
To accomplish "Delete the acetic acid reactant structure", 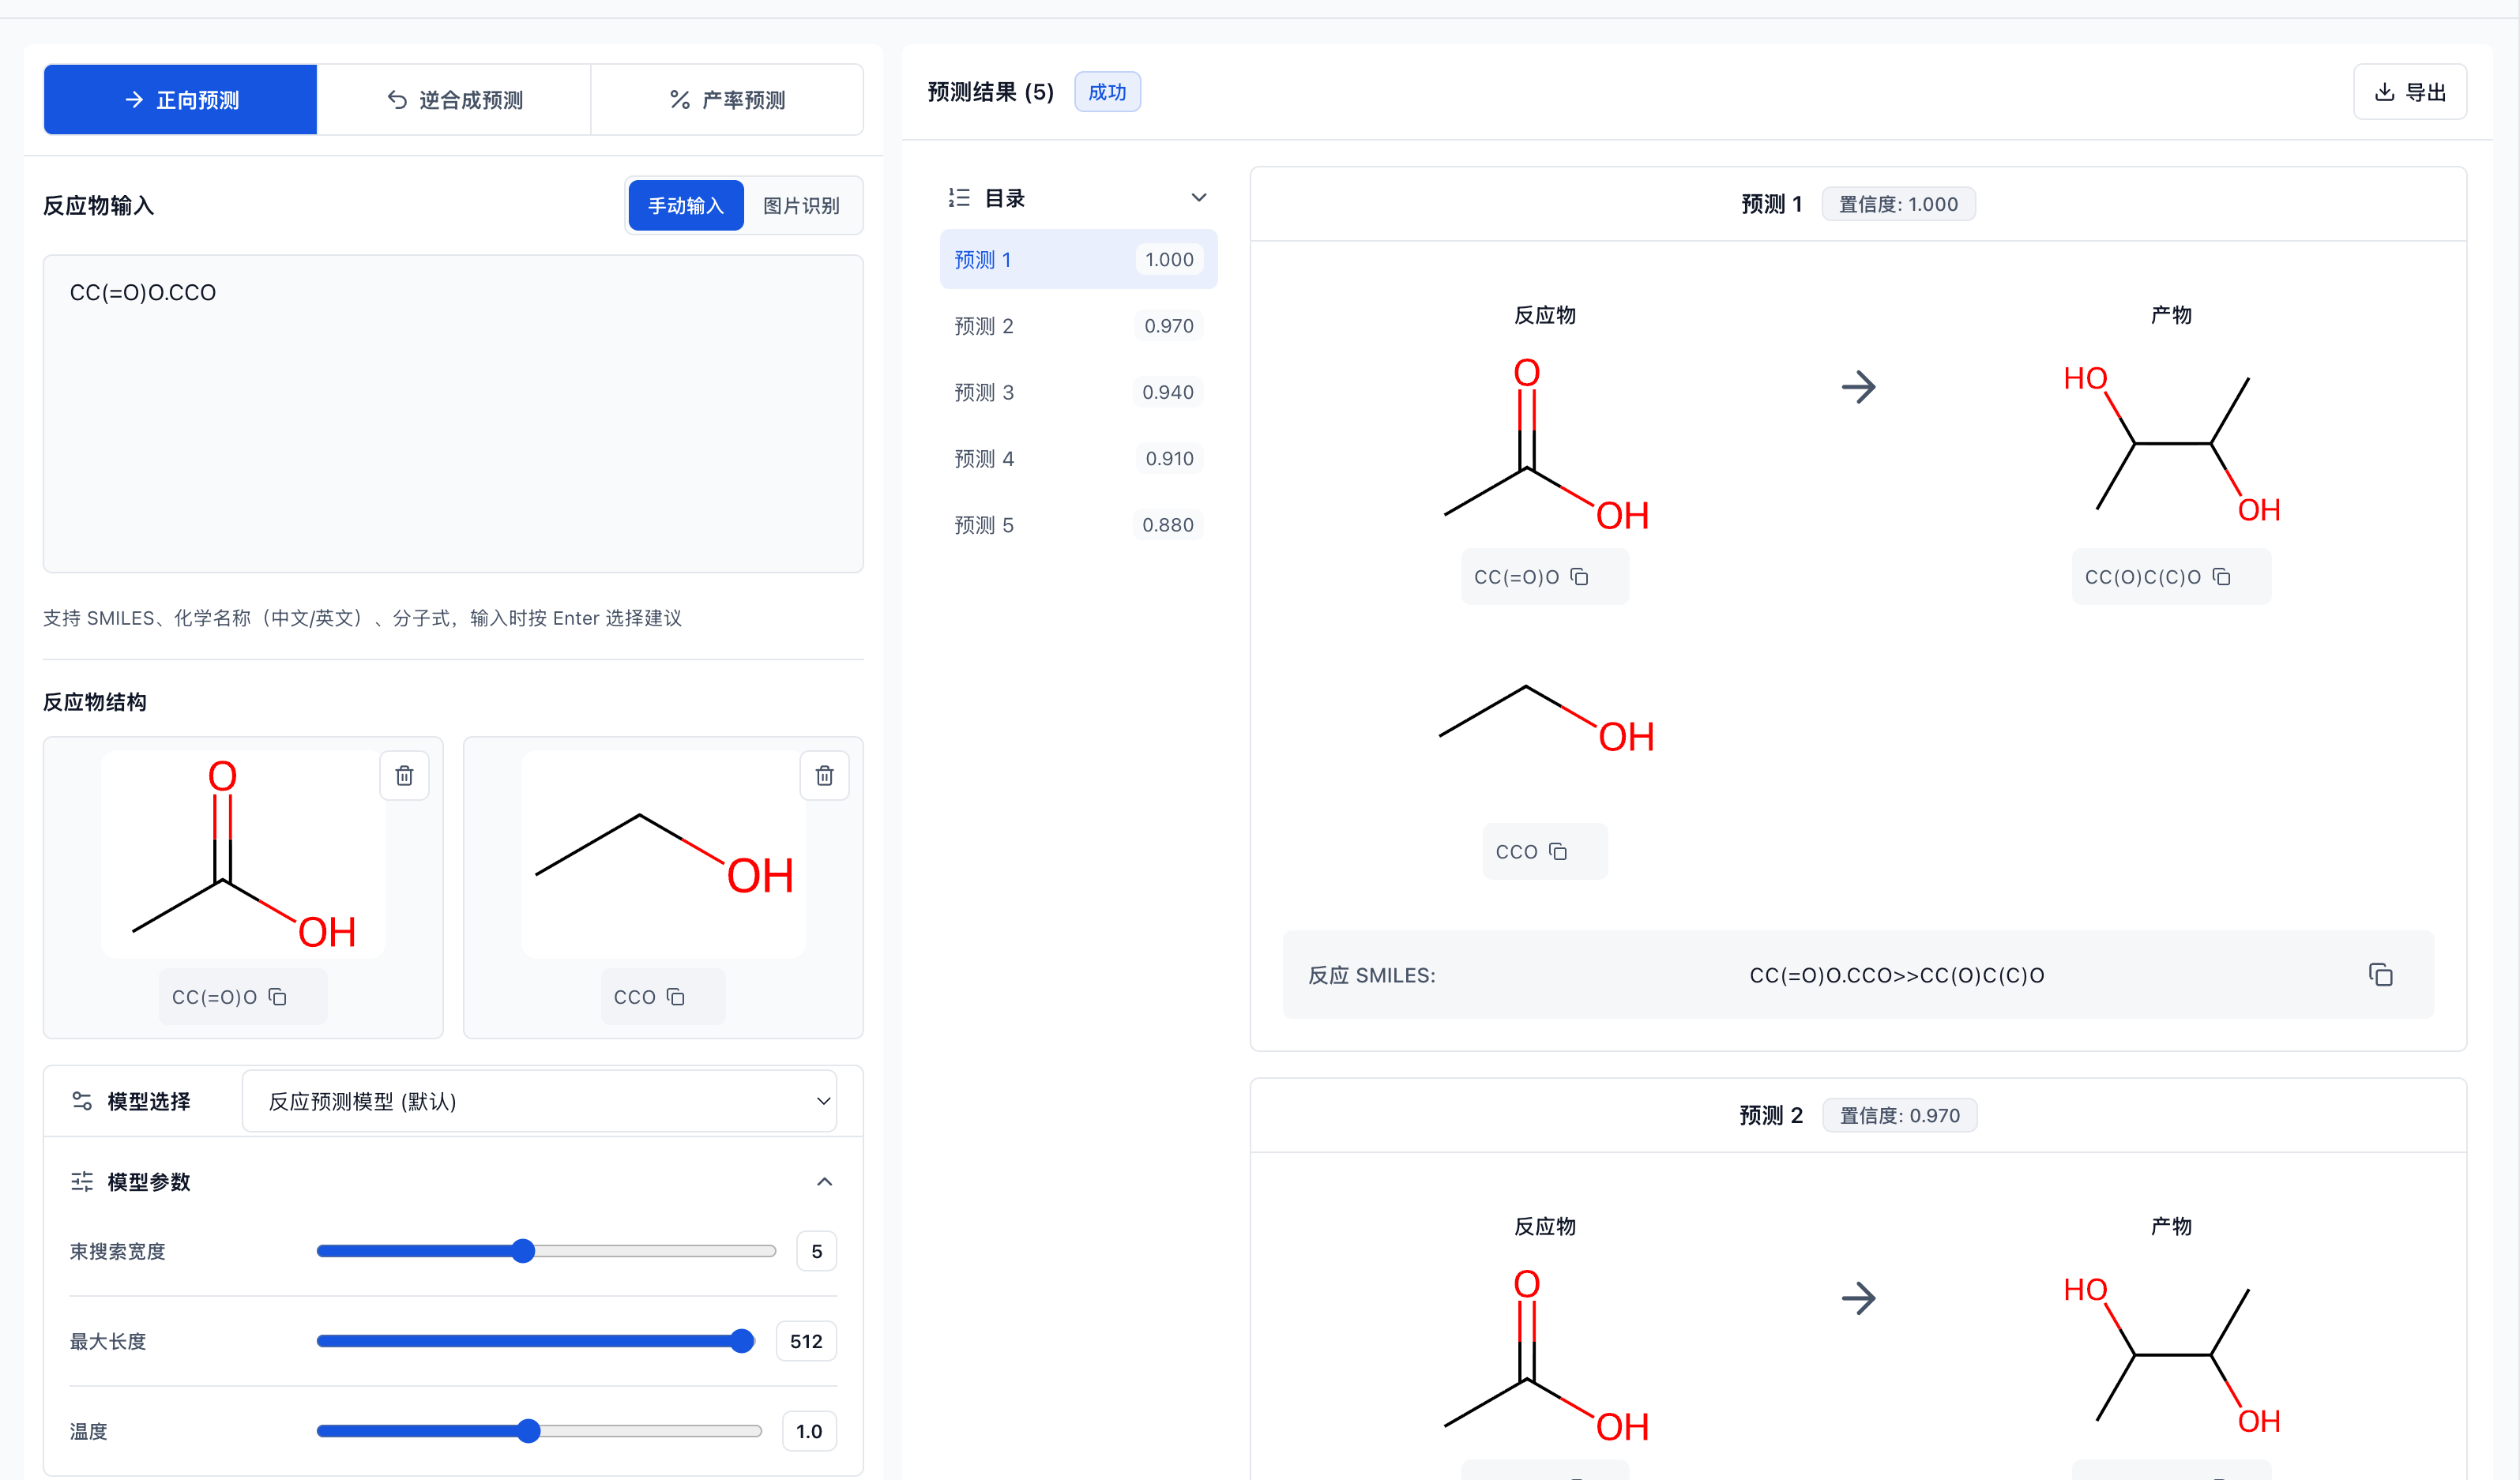I will point(404,775).
